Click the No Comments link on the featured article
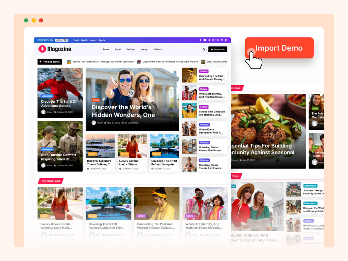Screen dimensions: 348x261 131,123
